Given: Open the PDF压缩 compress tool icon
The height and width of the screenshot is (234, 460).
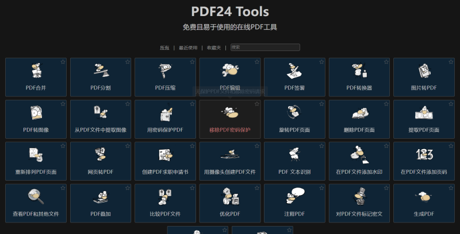Looking at the screenshot, I should (x=165, y=71).
